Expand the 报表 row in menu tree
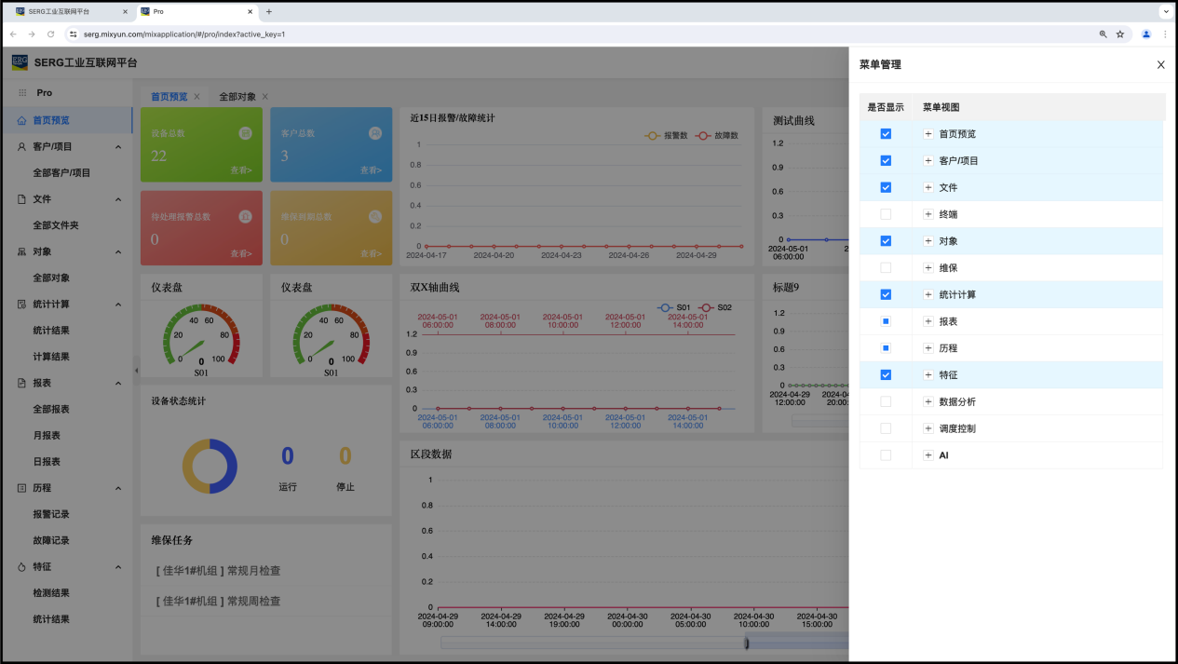 coord(928,321)
